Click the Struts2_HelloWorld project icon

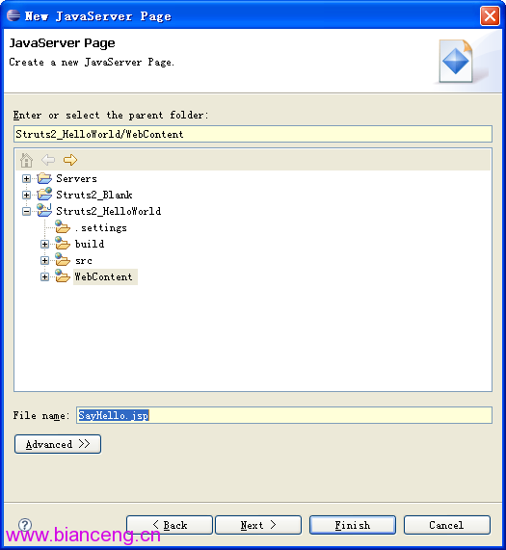44,210
